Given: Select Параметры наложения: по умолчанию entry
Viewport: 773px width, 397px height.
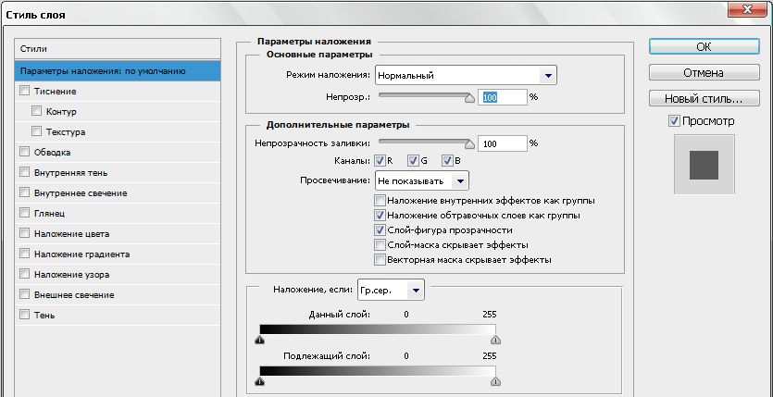Looking at the screenshot, I should (x=104, y=71).
